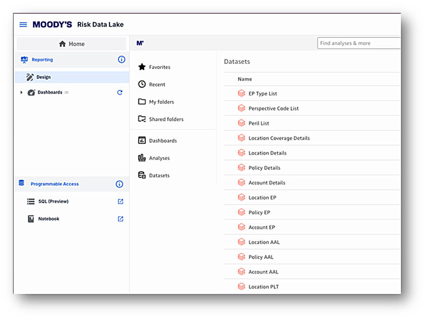Screen dimensions: 427x320
Task: Click the M' logo in toolbar
Action: pos(140,43)
